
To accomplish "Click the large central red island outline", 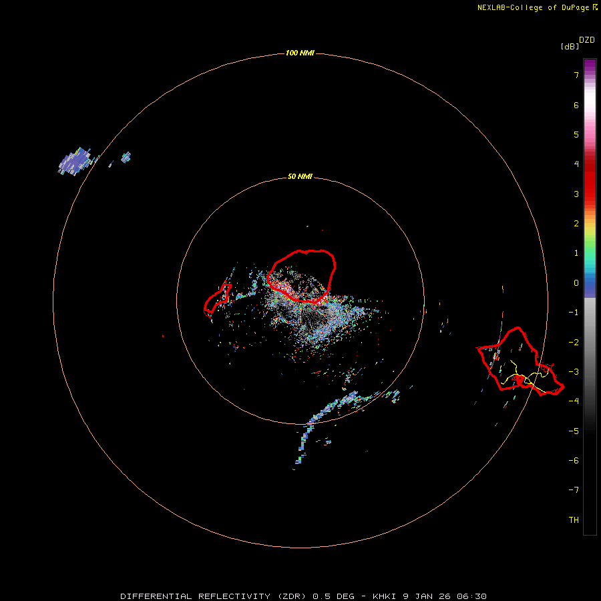I will point(301,276).
